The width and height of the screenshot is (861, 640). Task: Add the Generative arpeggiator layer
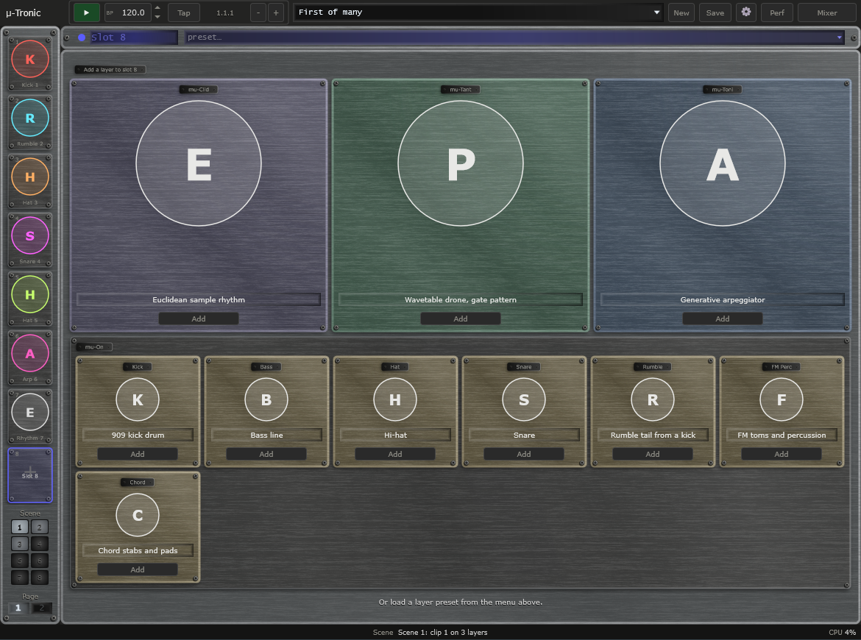click(723, 319)
